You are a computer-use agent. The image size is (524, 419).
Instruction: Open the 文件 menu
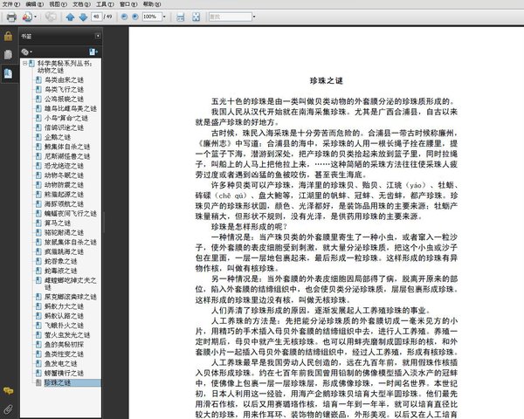11,4
